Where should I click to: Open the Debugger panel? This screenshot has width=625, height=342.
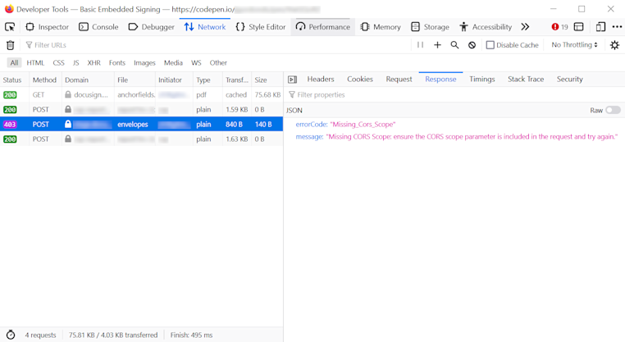tap(152, 27)
